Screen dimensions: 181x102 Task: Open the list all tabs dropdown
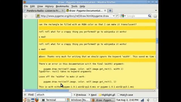(156, 10)
